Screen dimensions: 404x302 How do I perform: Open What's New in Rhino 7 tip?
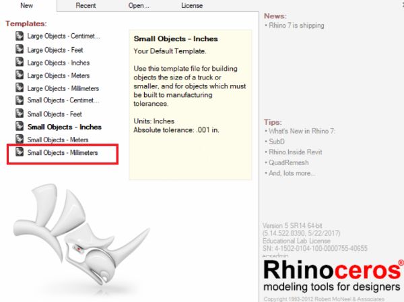tap(302, 131)
